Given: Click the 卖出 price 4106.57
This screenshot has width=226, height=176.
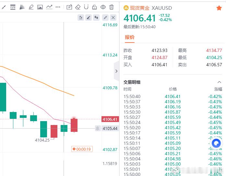Looking at the screenshot, I should pos(214,65).
